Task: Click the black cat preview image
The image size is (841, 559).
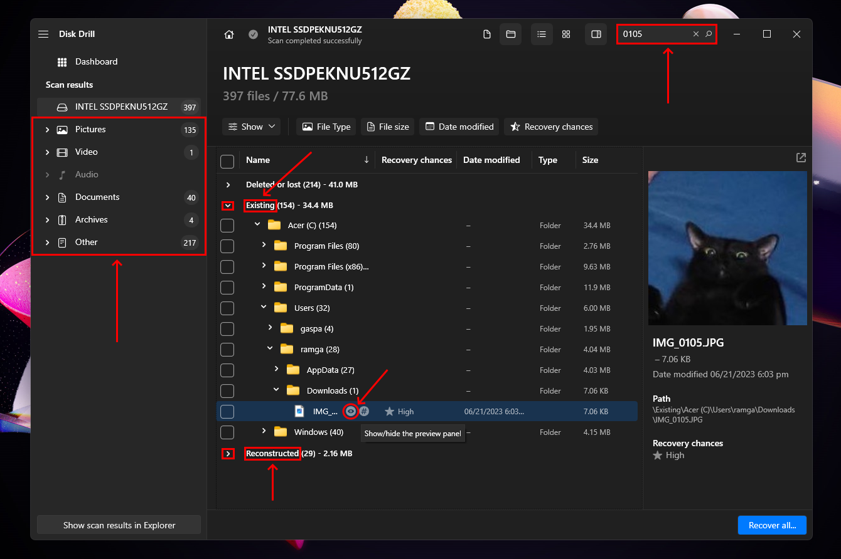Action: point(727,248)
